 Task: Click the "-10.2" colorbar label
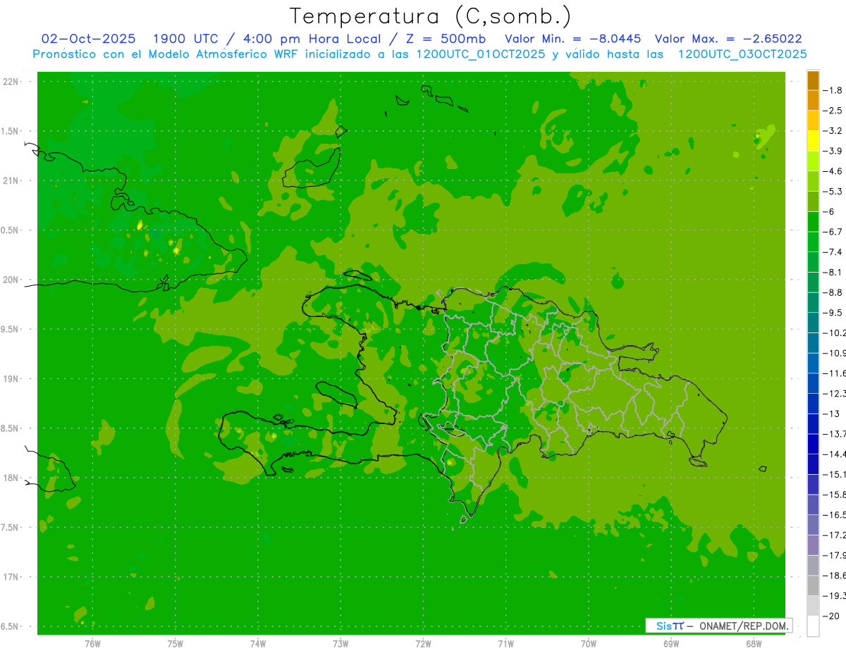pyautogui.click(x=834, y=332)
